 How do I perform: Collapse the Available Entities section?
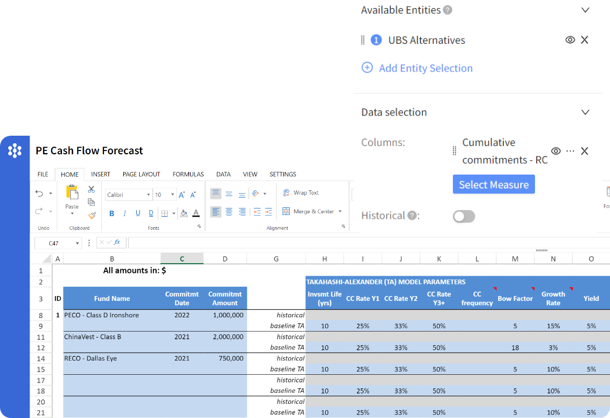point(585,10)
